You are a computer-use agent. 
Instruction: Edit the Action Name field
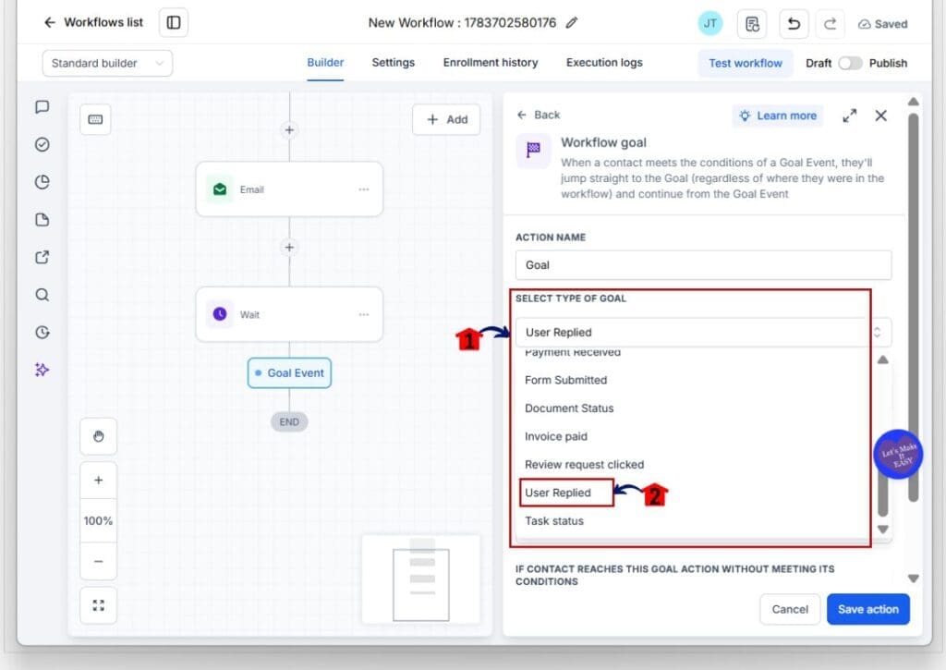(703, 265)
